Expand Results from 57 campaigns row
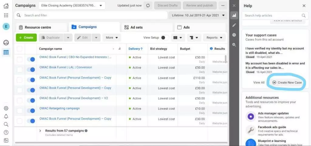Viewport: 311px width, 146px height. (x=40, y=131)
